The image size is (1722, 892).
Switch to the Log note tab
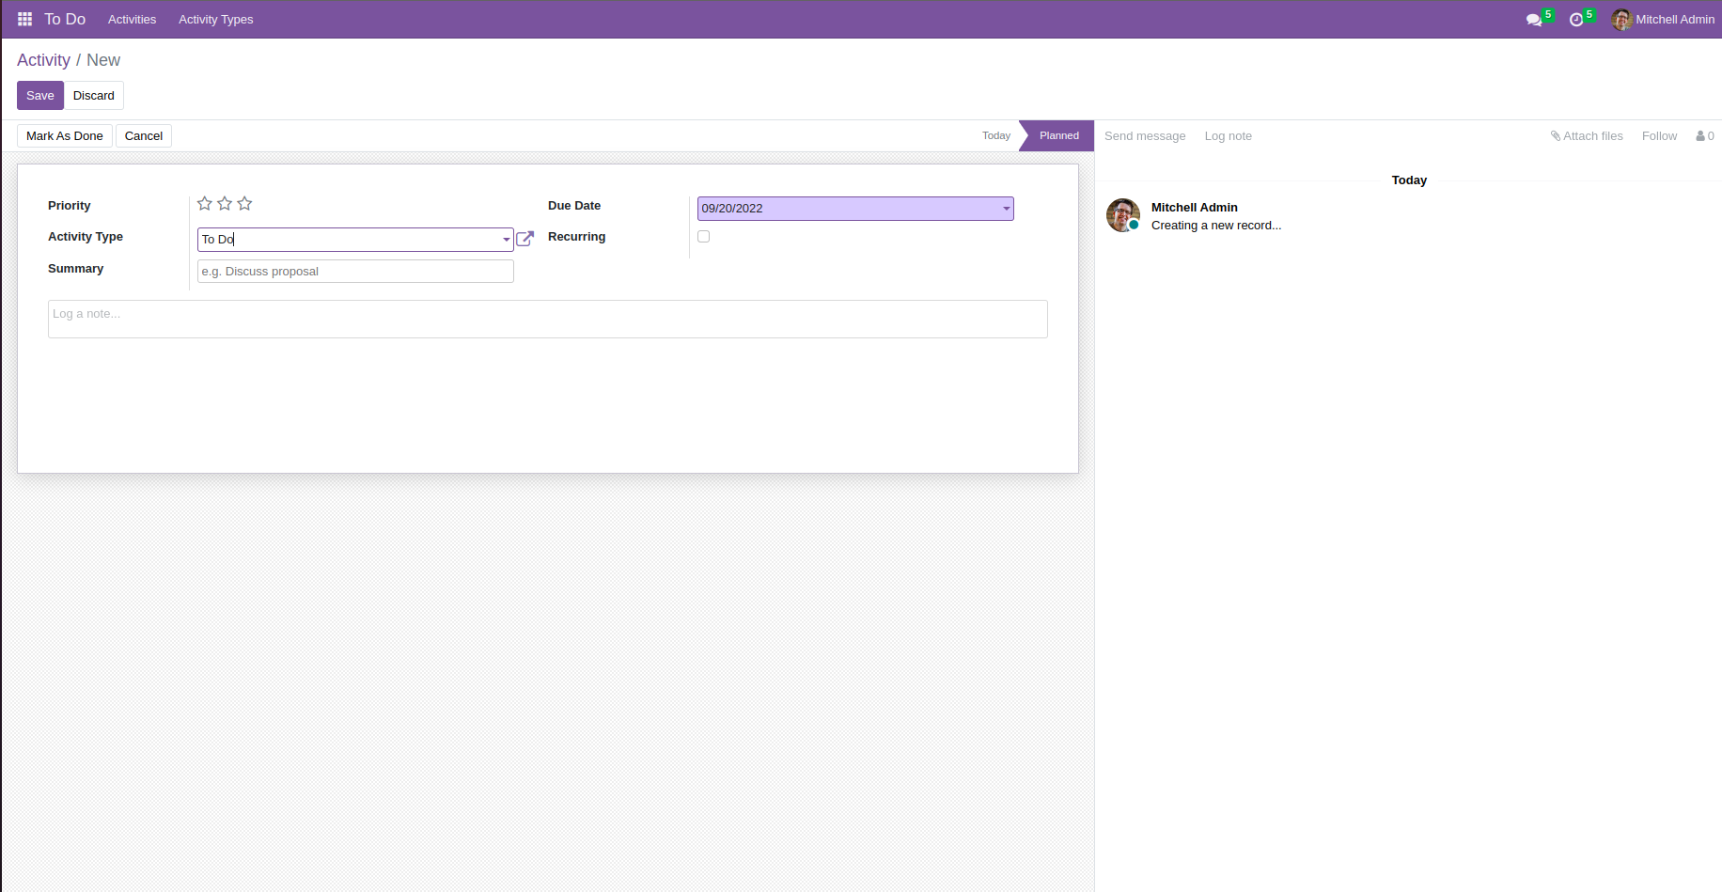1229,136
